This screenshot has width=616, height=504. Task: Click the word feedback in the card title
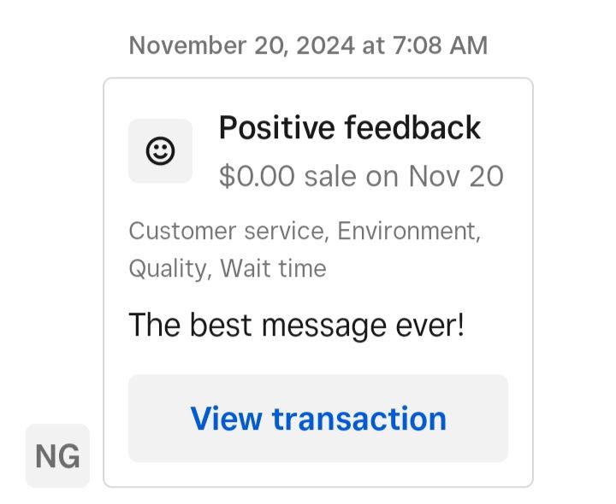coord(413,128)
